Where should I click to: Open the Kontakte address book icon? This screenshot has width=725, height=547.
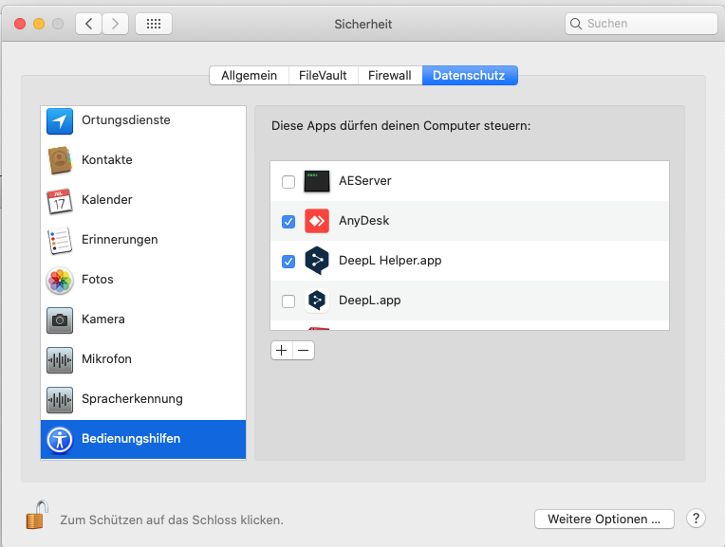coord(60,160)
